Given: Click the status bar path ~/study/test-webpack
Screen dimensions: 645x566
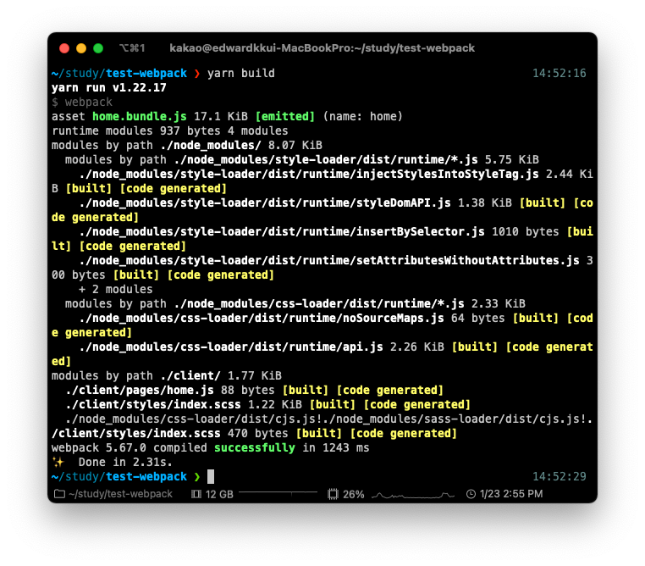Looking at the screenshot, I should point(120,494).
